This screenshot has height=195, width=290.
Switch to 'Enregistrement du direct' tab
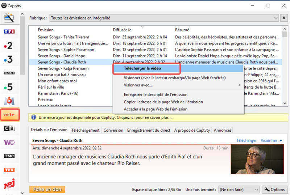coord(149,130)
